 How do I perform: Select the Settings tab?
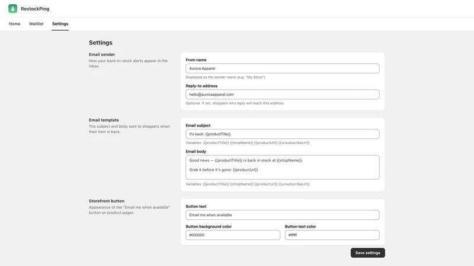coord(60,24)
